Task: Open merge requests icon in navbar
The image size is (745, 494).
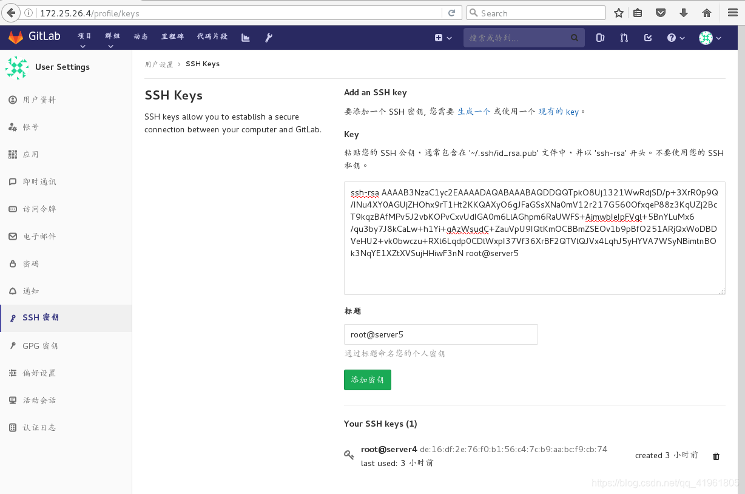Action: [x=624, y=38]
